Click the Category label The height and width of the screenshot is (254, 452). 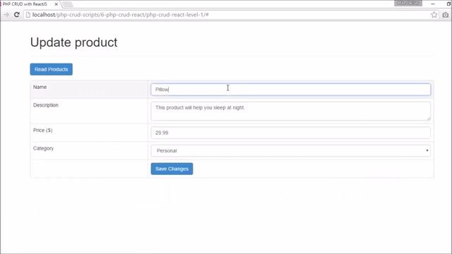43,148
